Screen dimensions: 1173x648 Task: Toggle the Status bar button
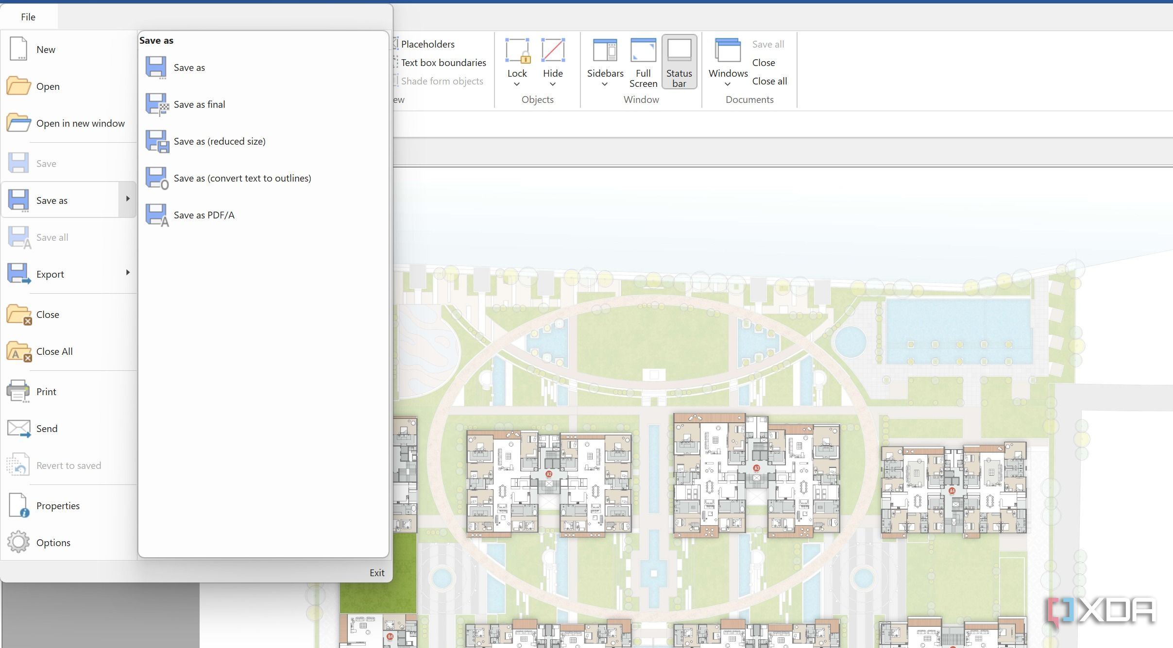(679, 62)
